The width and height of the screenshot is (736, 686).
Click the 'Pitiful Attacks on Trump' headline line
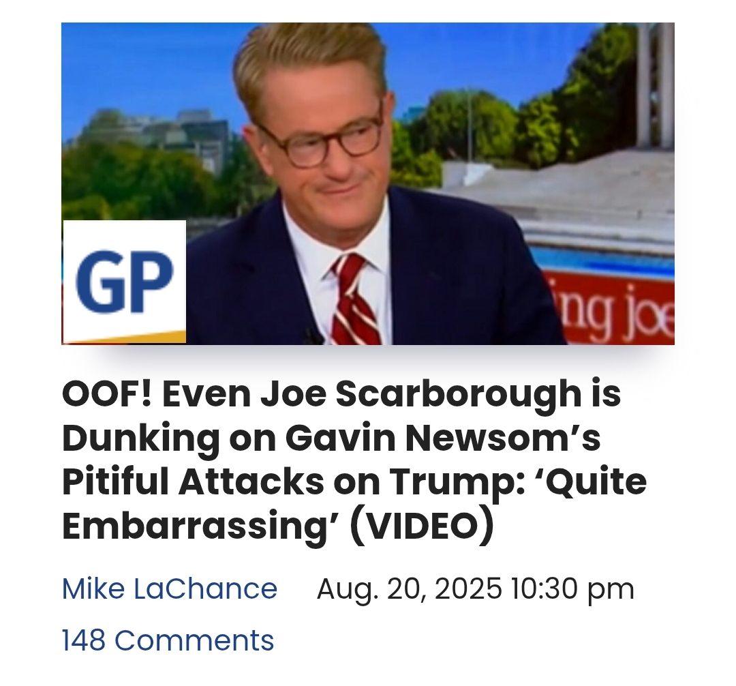pyautogui.click(x=292, y=481)
